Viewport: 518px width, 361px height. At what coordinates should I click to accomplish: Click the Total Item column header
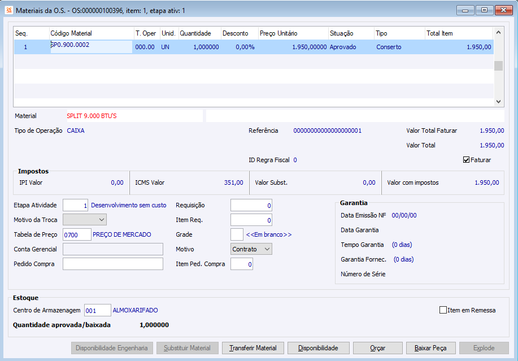pos(458,33)
